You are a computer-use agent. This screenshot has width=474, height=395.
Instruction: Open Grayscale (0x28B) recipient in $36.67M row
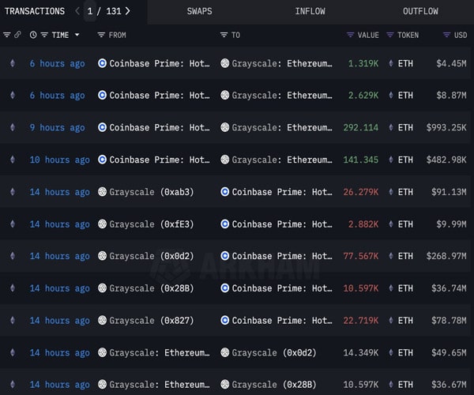274,385
